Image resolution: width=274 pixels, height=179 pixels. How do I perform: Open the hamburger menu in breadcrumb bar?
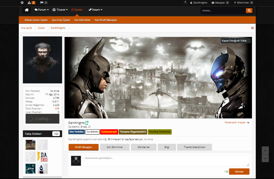pos(252,28)
